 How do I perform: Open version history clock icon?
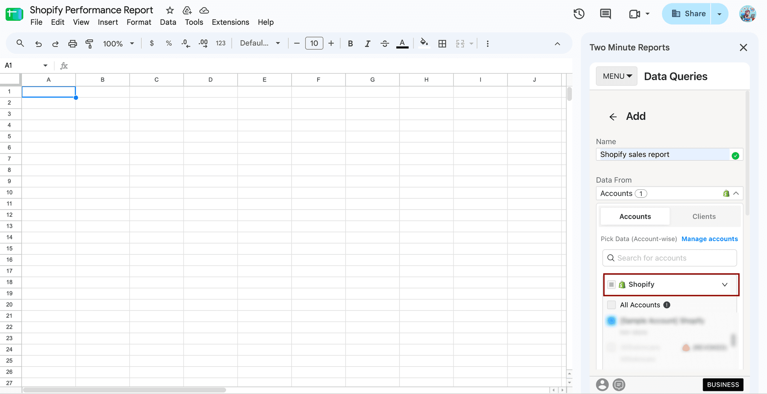[x=579, y=14]
